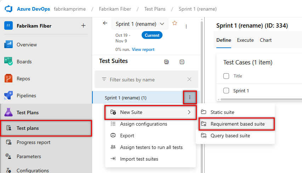Open the Progress report icon
The width and height of the screenshot is (302, 173).
coord(8,142)
